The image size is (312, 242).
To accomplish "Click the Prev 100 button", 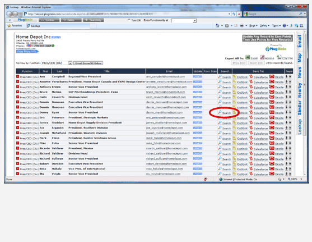I will click(239, 63).
